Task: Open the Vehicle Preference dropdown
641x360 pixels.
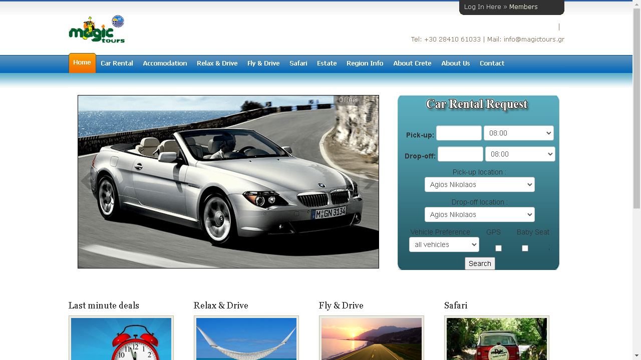Action: click(444, 244)
